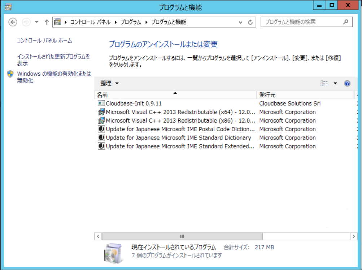Screen dimensions: 362x270
Task: Click the Forward navigation arrow
Action: pos(26,22)
